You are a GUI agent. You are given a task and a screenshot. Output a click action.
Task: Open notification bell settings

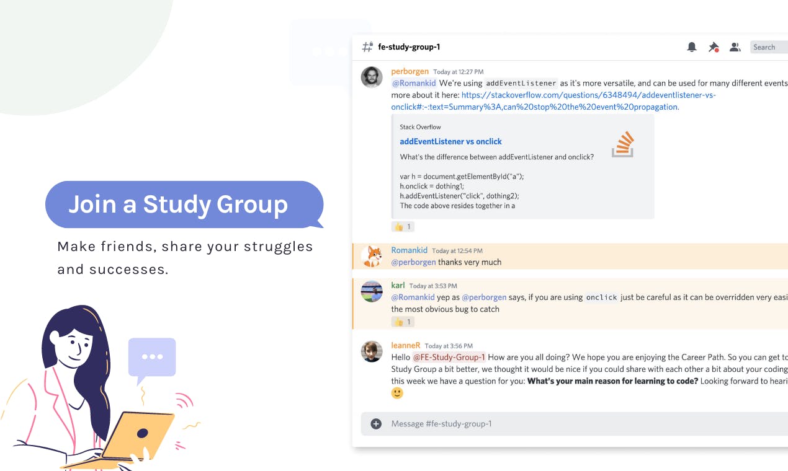tap(692, 47)
